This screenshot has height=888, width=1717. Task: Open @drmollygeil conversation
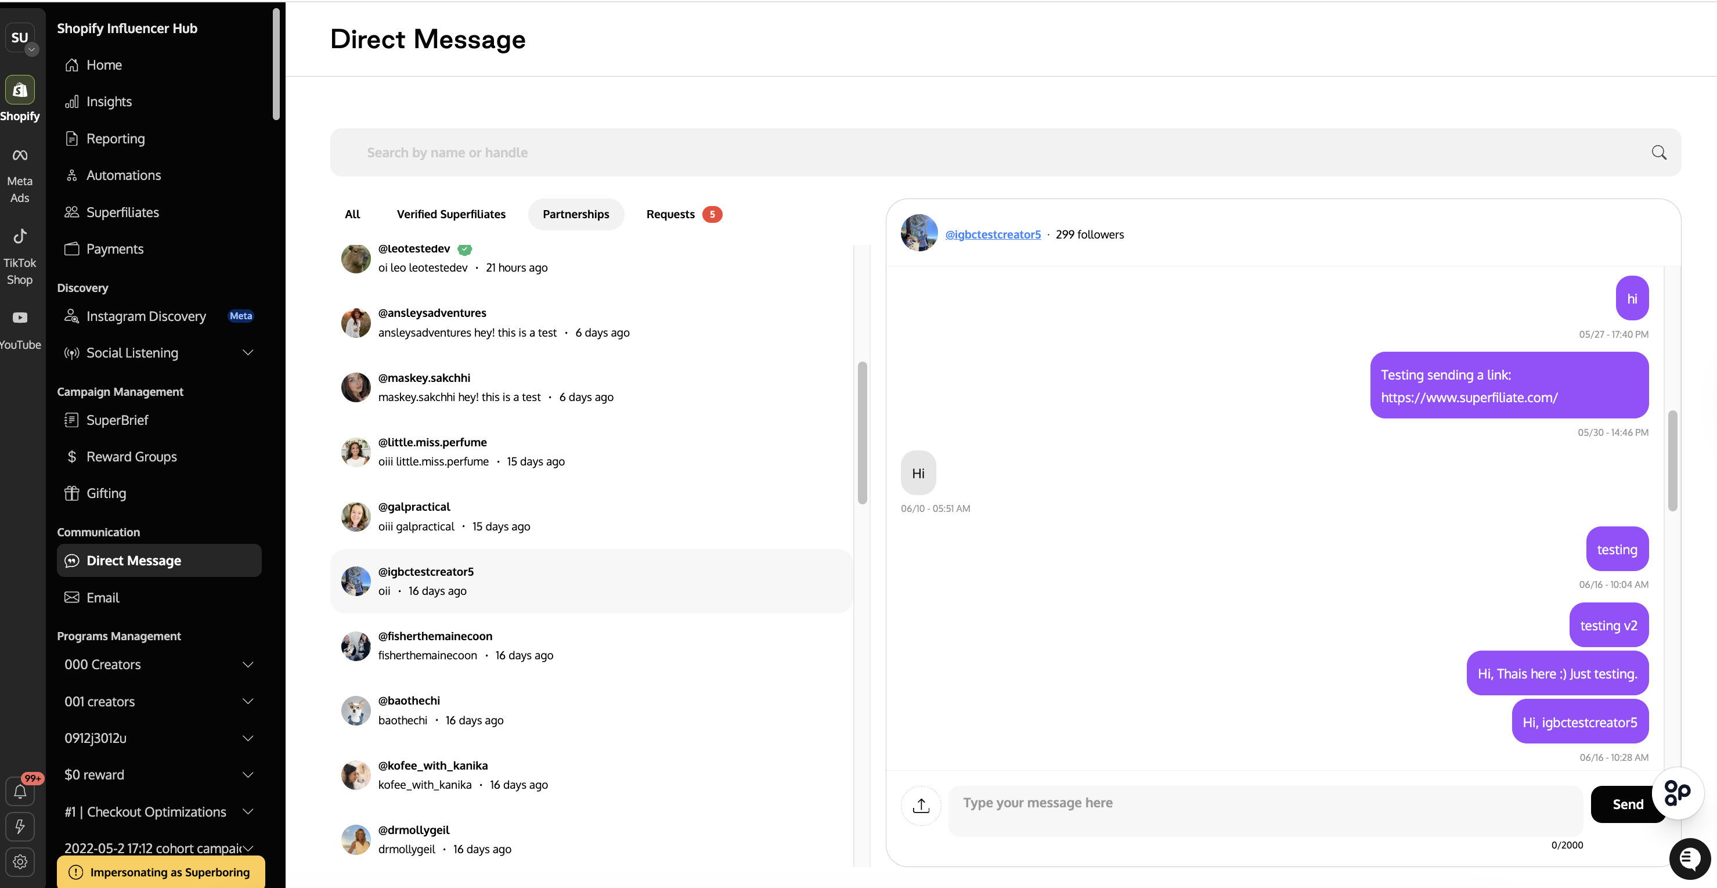click(x=592, y=840)
